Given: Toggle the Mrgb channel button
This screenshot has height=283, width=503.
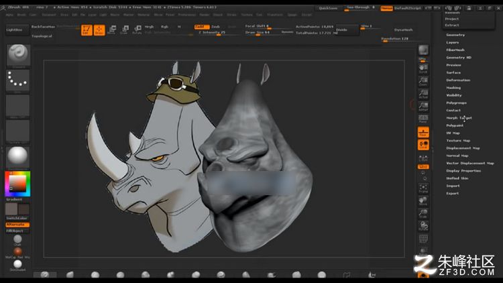Looking at the screenshot, I should 149,27.
